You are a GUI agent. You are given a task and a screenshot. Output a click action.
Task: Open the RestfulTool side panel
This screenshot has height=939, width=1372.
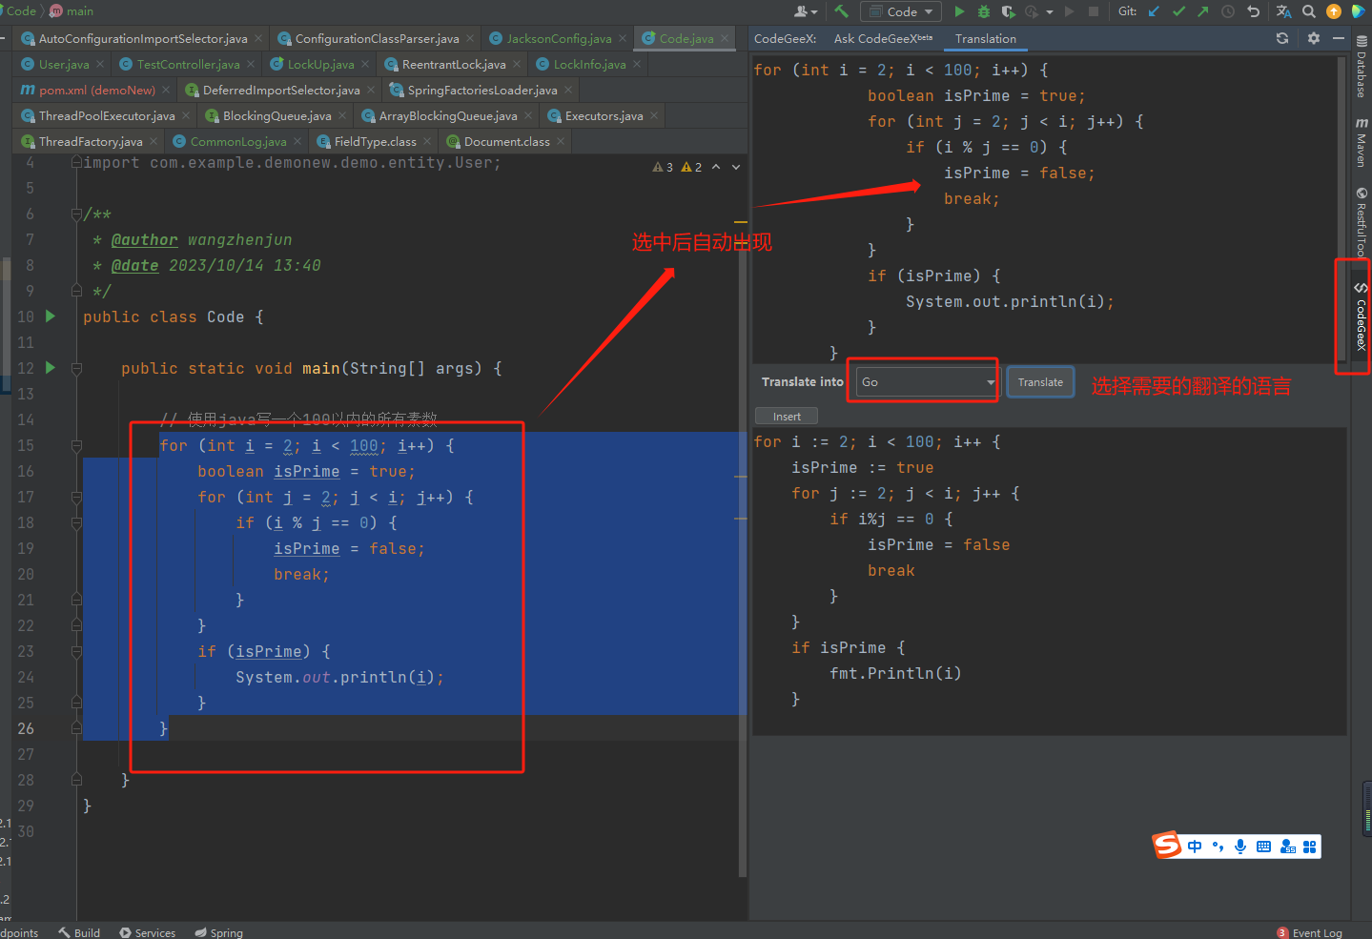[1362, 221]
